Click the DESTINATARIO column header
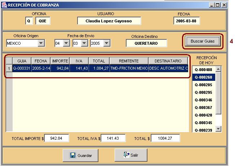The width and height of the screenshot is (235, 166). point(168,61)
